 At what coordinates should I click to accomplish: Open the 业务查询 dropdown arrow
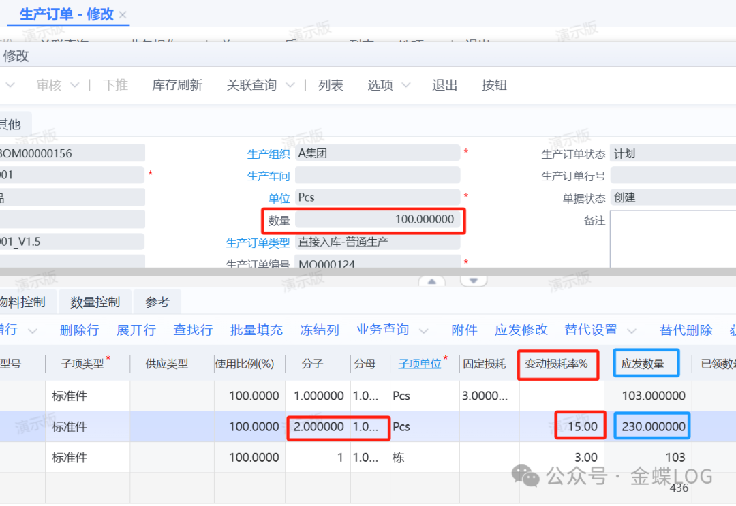pos(424,331)
